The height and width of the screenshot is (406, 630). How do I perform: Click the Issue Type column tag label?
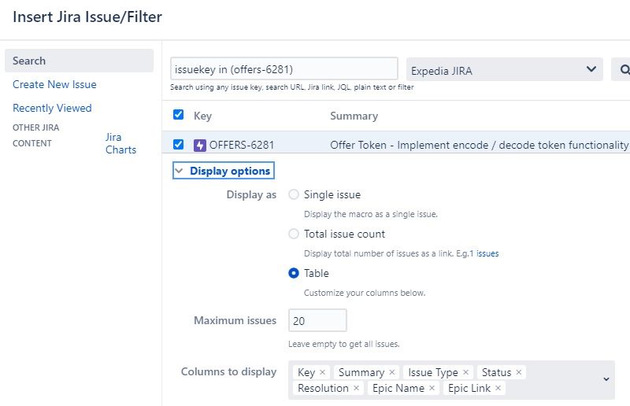pyautogui.click(x=432, y=372)
